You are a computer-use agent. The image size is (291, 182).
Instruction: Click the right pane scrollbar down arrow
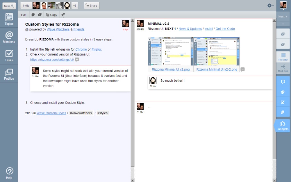pos(274,180)
